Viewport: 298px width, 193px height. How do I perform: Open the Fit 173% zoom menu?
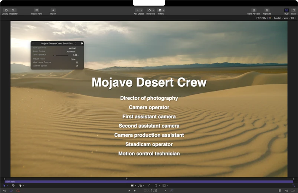pos(262,18)
